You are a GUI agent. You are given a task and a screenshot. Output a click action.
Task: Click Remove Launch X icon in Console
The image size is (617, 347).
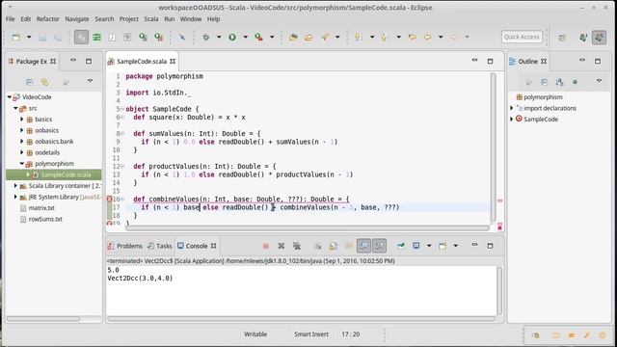pos(281,246)
